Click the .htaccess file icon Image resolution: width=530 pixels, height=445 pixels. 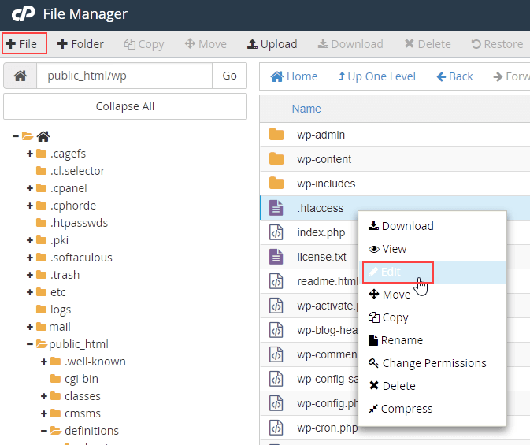(276, 208)
